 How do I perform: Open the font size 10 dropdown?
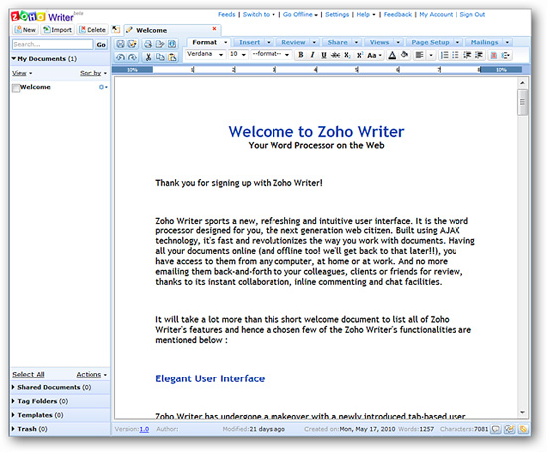click(238, 54)
